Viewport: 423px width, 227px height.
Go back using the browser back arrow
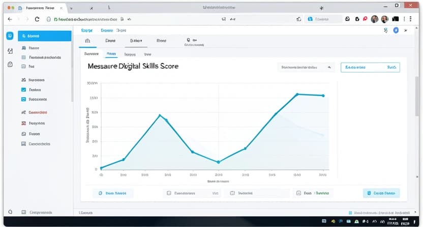pyautogui.click(x=10, y=19)
